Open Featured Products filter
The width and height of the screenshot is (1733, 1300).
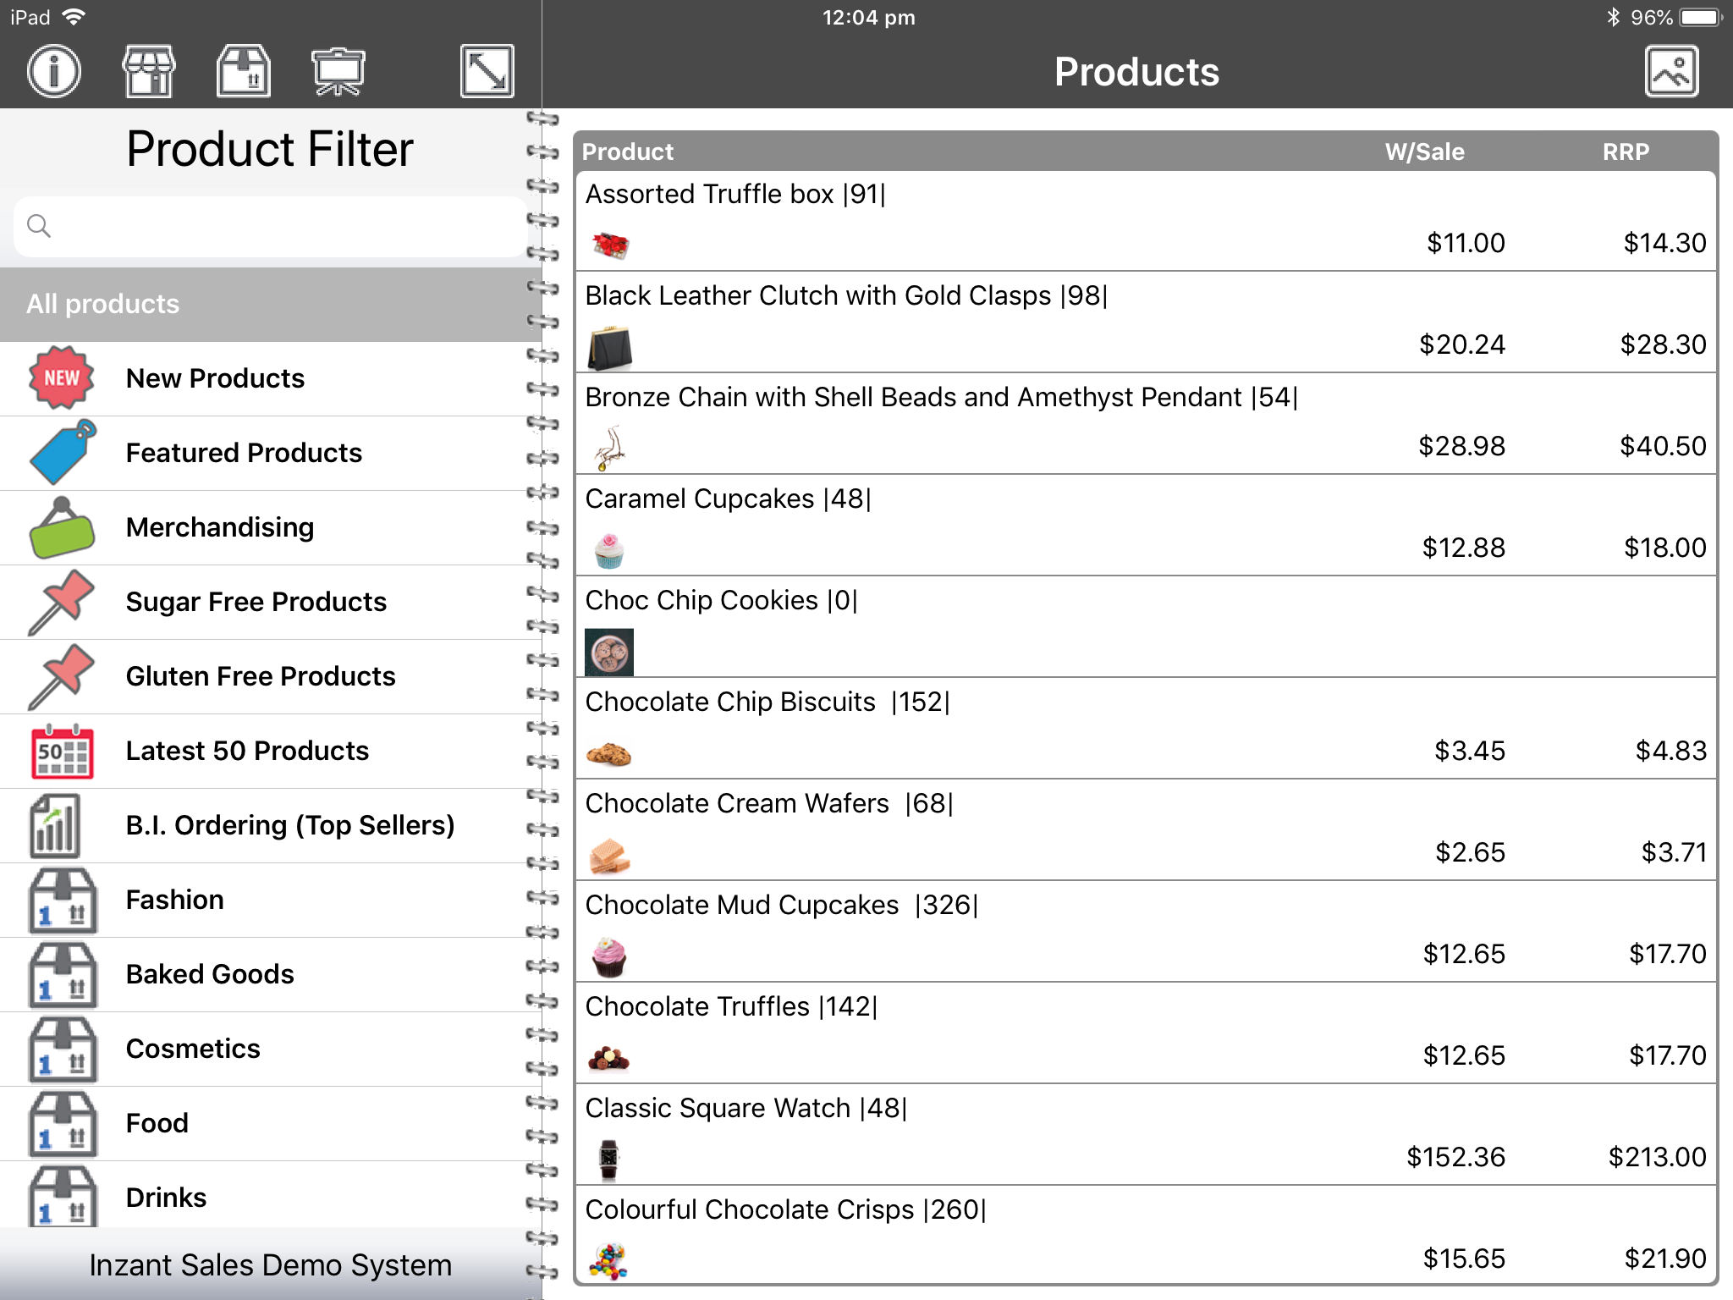pos(244,453)
